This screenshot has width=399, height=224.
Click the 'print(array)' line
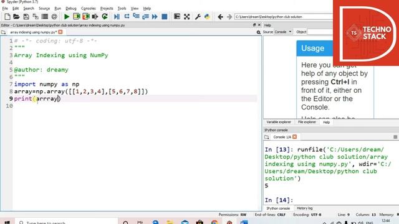[x=37, y=99]
